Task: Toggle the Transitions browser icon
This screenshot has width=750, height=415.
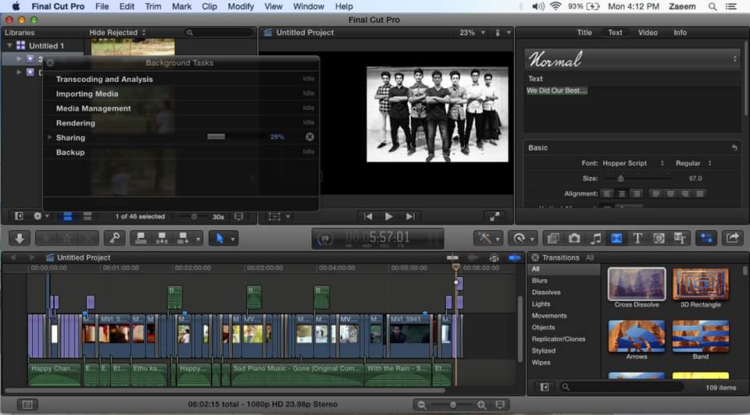Action: click(x=616, y=238)
